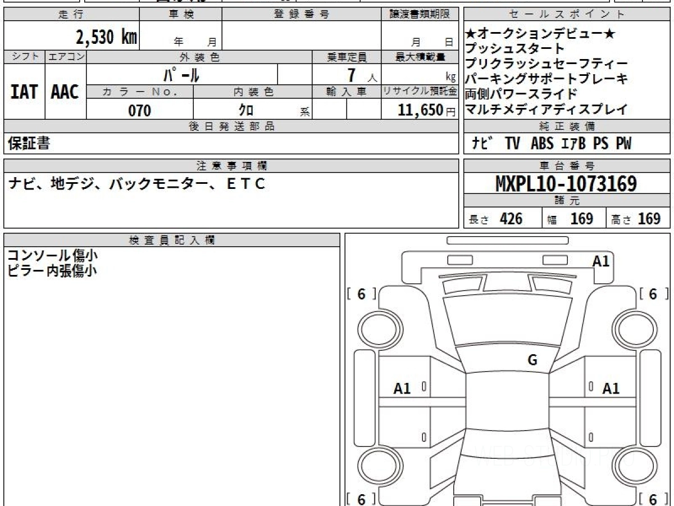Select the AAC air conditioner value
Viewport: 674px width, 506px height.
click(65, 92)
